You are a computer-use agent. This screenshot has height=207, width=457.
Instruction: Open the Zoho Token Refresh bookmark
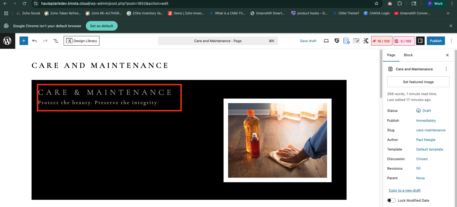[x=63, y=13]
